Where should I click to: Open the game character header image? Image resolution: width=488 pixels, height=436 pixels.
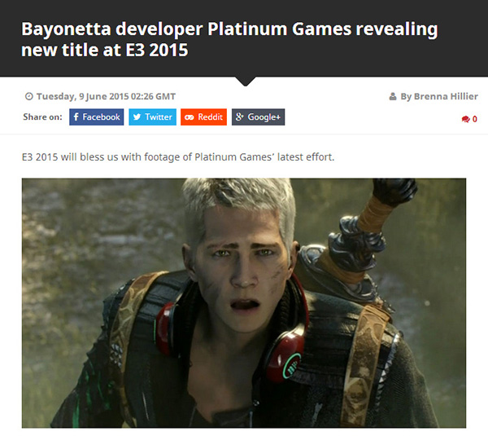coord(244,303)
